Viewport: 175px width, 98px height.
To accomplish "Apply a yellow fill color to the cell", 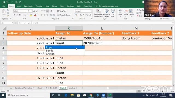I will click(31, 15).
